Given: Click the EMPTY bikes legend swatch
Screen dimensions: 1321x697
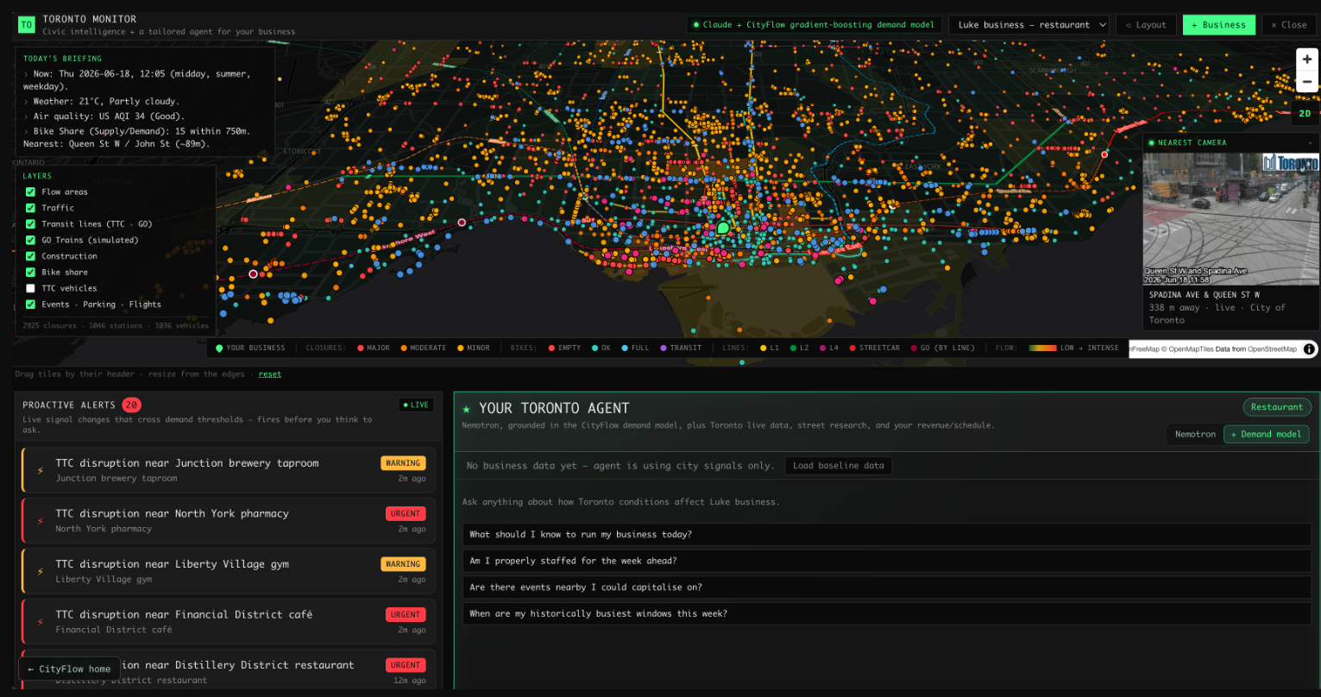Looking at the screenshot, I should pyautogui.click(x=551, y=348).
